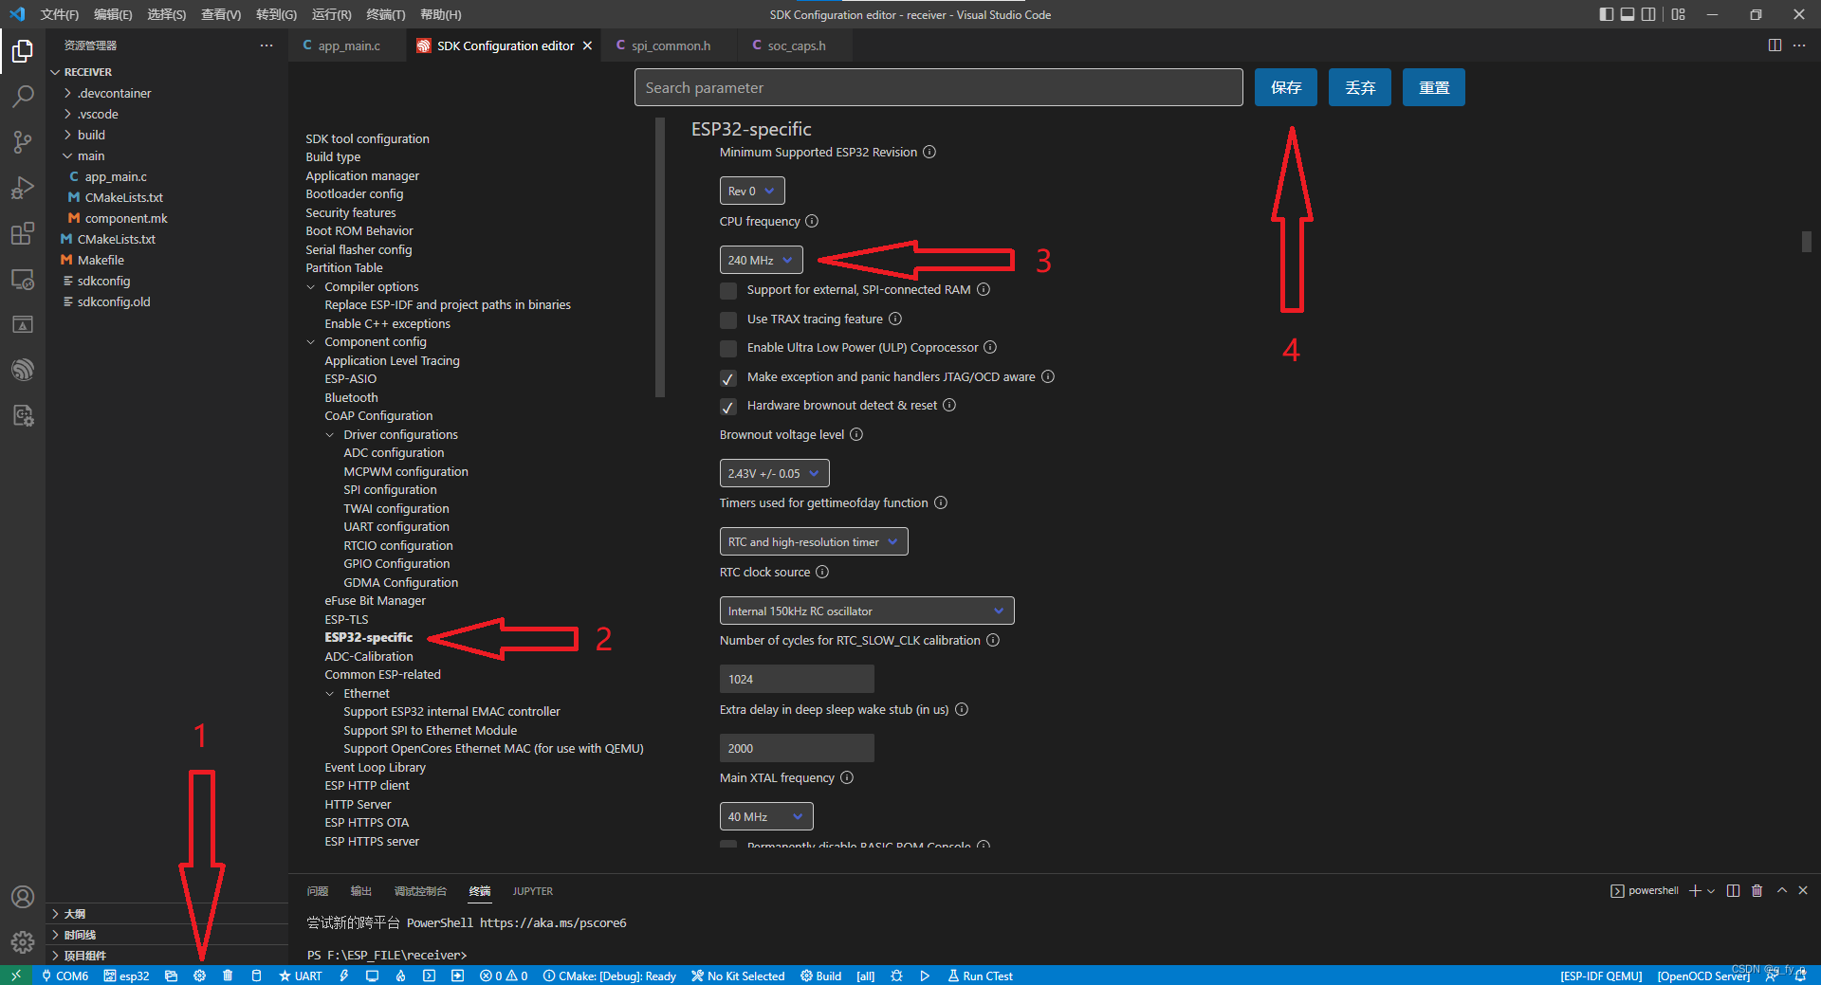This screenshot has width=1821, height=985.
Task: Click the Monitor device icon in status bar
Action: click(372, 976)
